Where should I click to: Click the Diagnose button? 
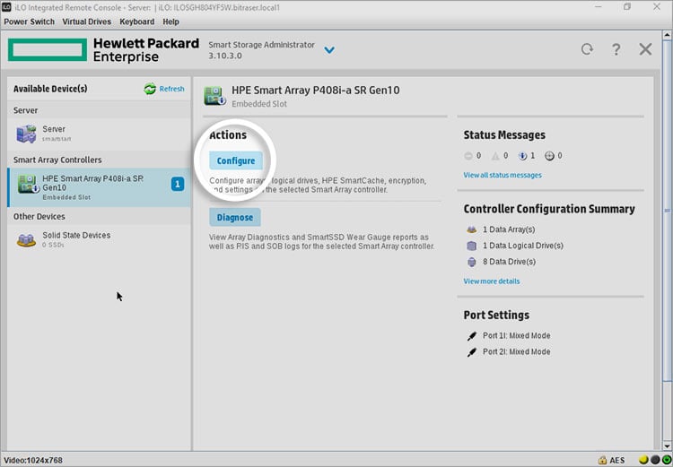click(x=235, y=218)
